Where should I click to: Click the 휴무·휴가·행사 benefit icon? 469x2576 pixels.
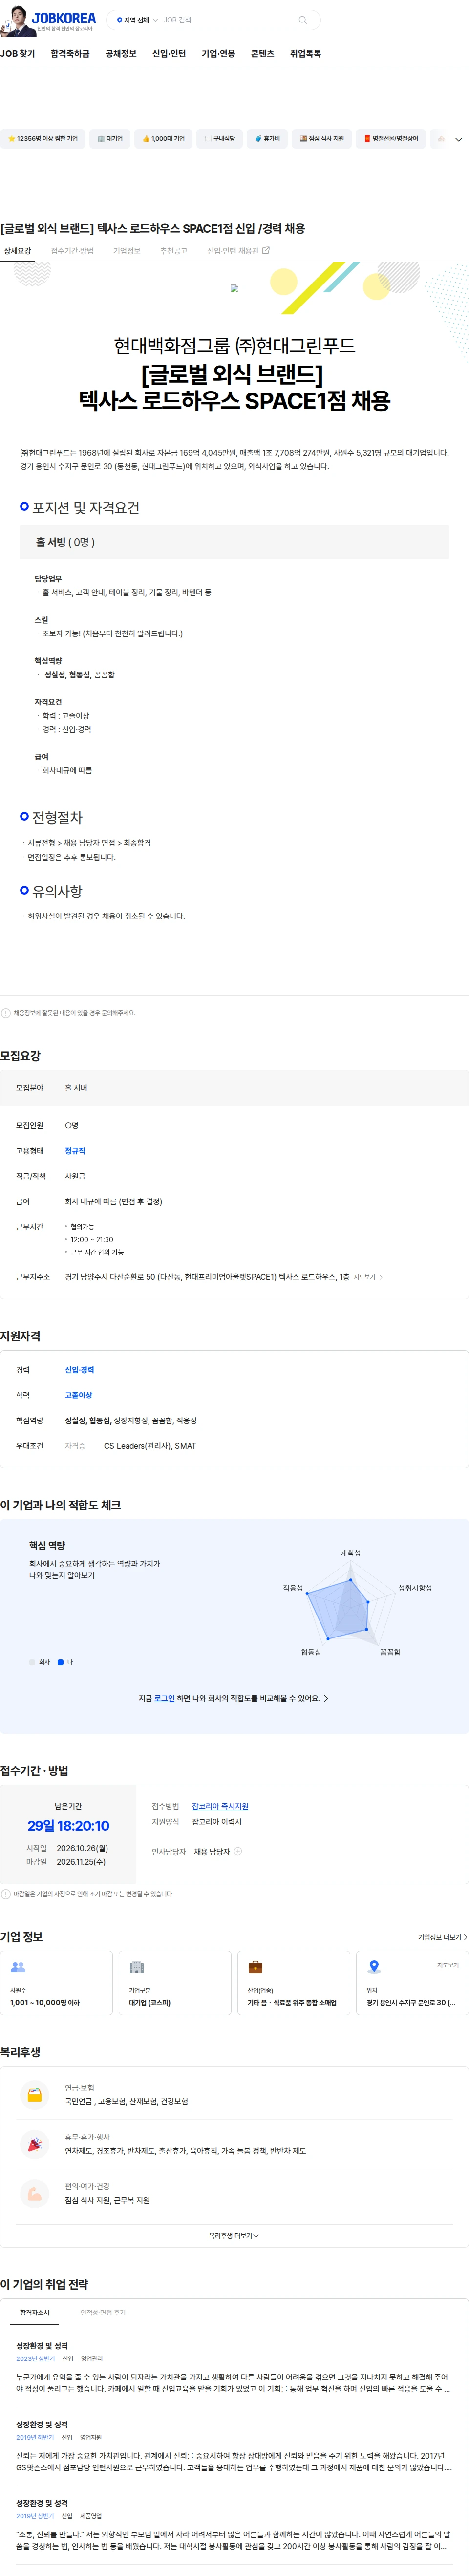[x=34, y=2144]
